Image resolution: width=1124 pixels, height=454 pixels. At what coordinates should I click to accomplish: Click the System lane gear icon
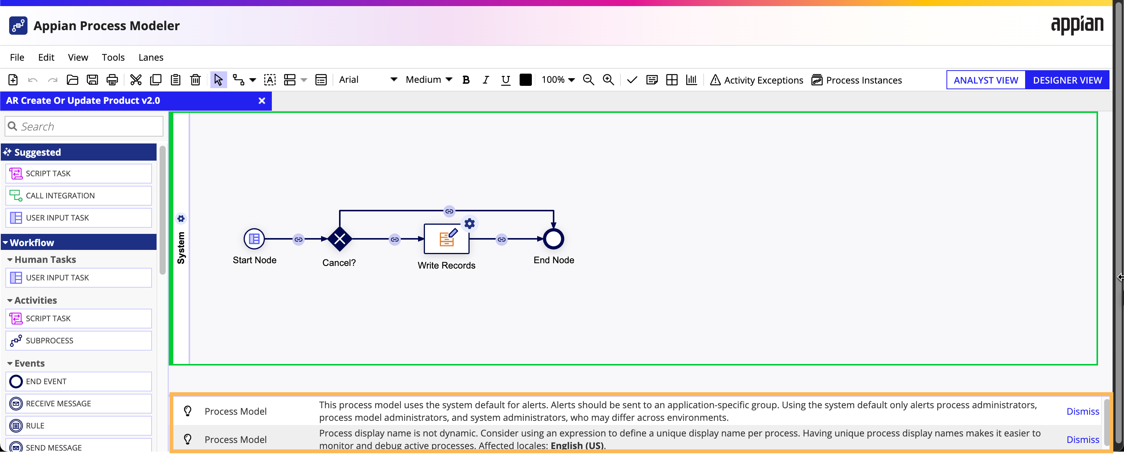[181, 219]
